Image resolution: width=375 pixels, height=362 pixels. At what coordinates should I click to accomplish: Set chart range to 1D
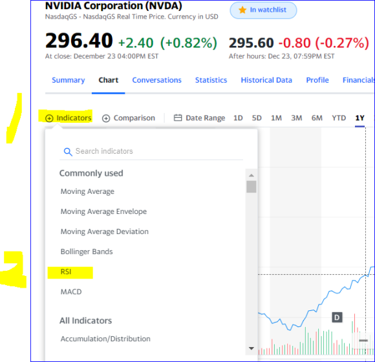tap(238, 118)
